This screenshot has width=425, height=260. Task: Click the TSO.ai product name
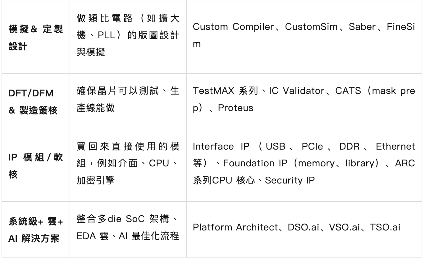tap(385, 227)
